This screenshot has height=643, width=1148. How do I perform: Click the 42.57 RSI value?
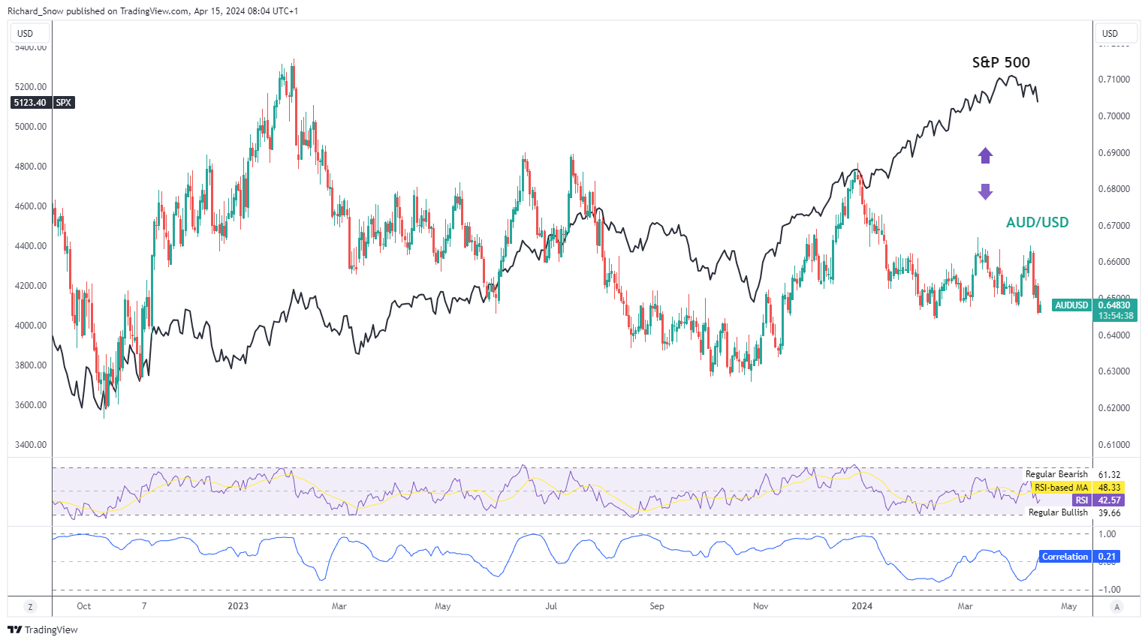(1109, 500)
